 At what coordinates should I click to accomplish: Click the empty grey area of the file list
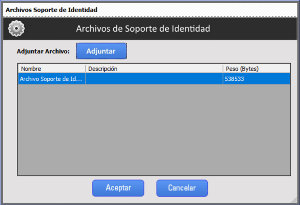tap(154, 130)
